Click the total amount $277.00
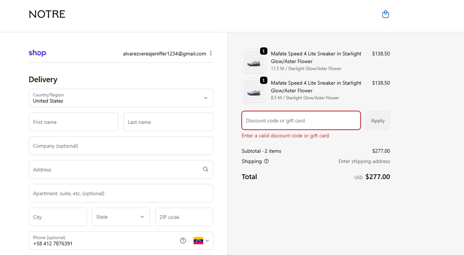The height and width of the screenshot is (255, 464). click(x=378, y=177)
